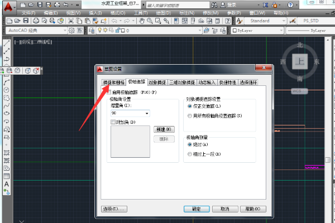
Task: Select the Arc tool
Action: 7,82
